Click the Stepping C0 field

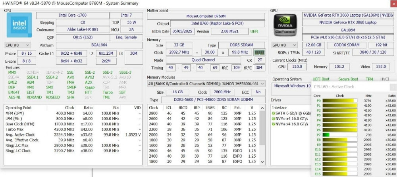83,23
